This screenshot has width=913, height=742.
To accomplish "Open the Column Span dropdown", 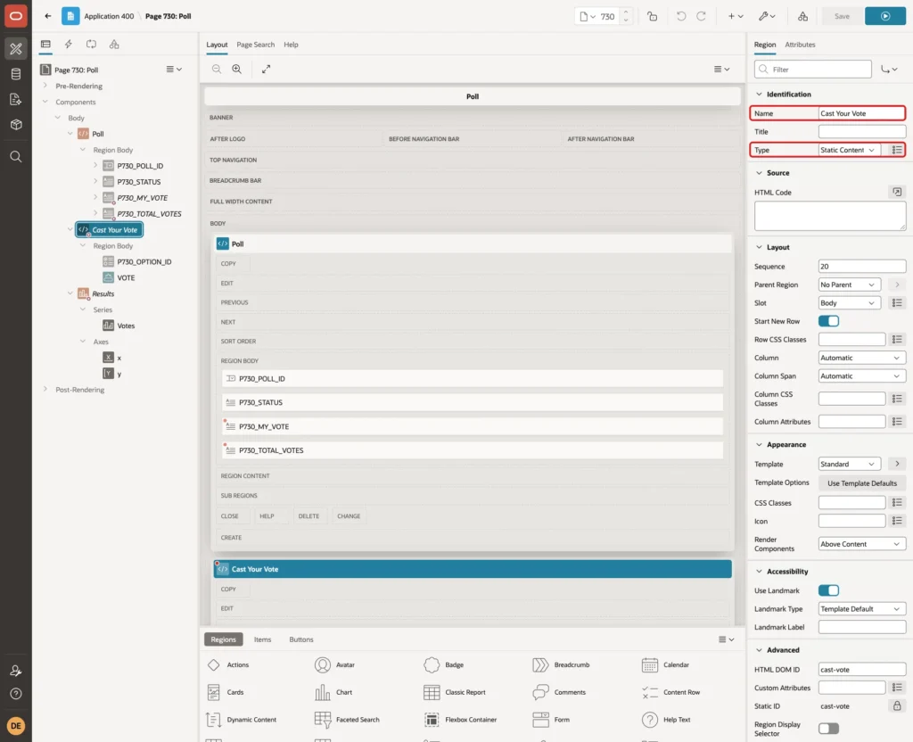I will (862, 376).
